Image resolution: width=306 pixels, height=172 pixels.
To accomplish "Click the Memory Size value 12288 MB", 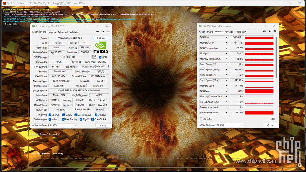I will point(59,86).
